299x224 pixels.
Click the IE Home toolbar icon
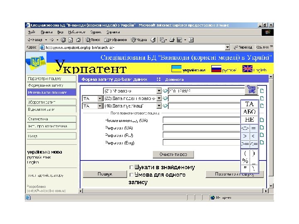pos(78,40)
